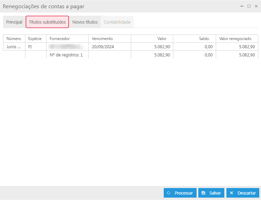The height and width of the screenshot is (200, 261).
Task: Sort by the Número column header
Action: 14,39
